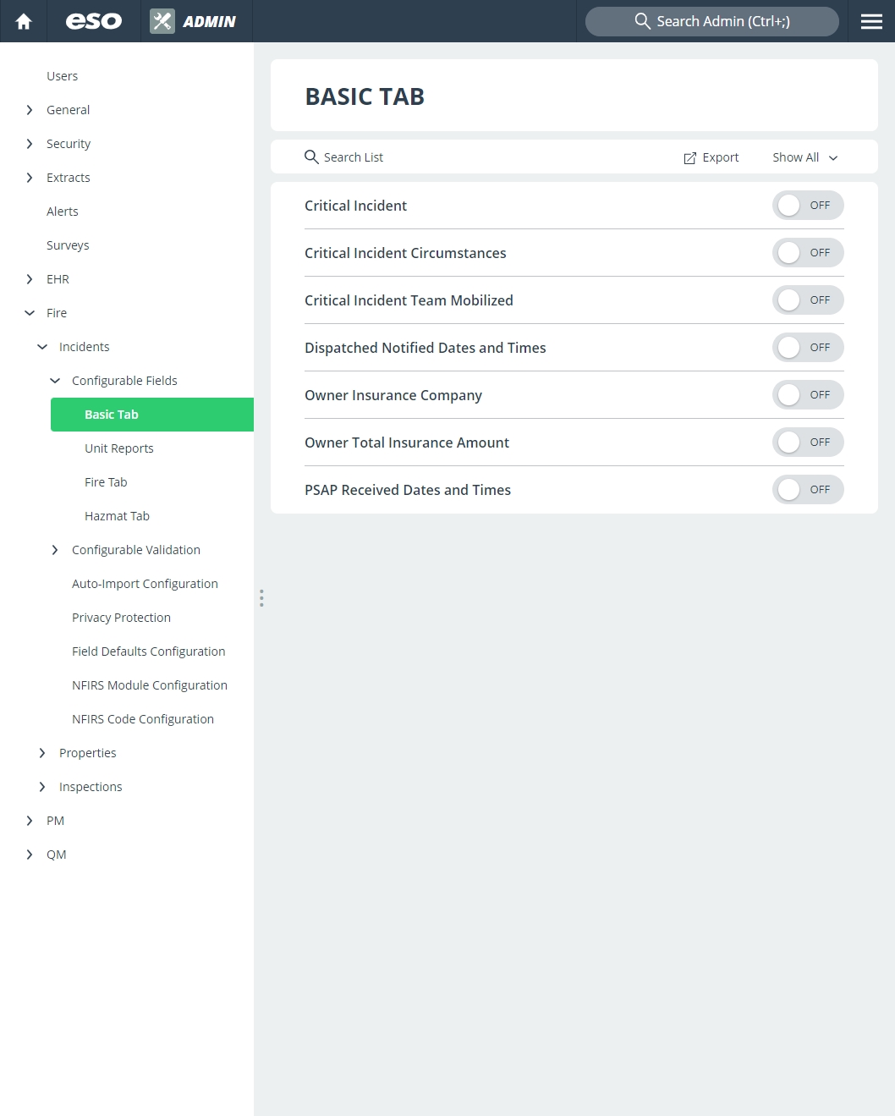Click the Search Admin magnifier icon

click(x=643, y=21)
